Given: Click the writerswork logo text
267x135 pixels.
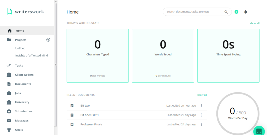Looking at the screenshot, I should click(29, 11).
